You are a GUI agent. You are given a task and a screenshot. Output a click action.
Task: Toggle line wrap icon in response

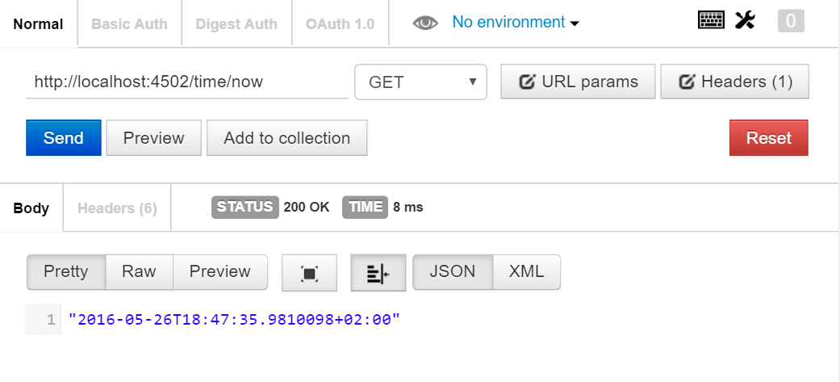coord(378,273)
